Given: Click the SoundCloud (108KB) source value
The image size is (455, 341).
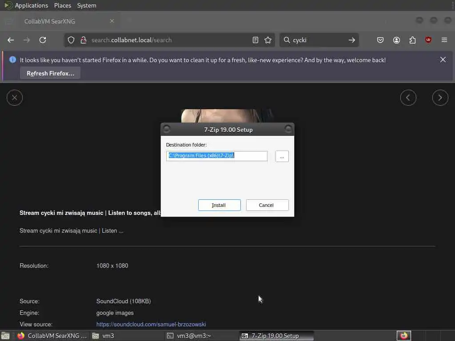Looking at the screenshot, I should tap(124, 301).
